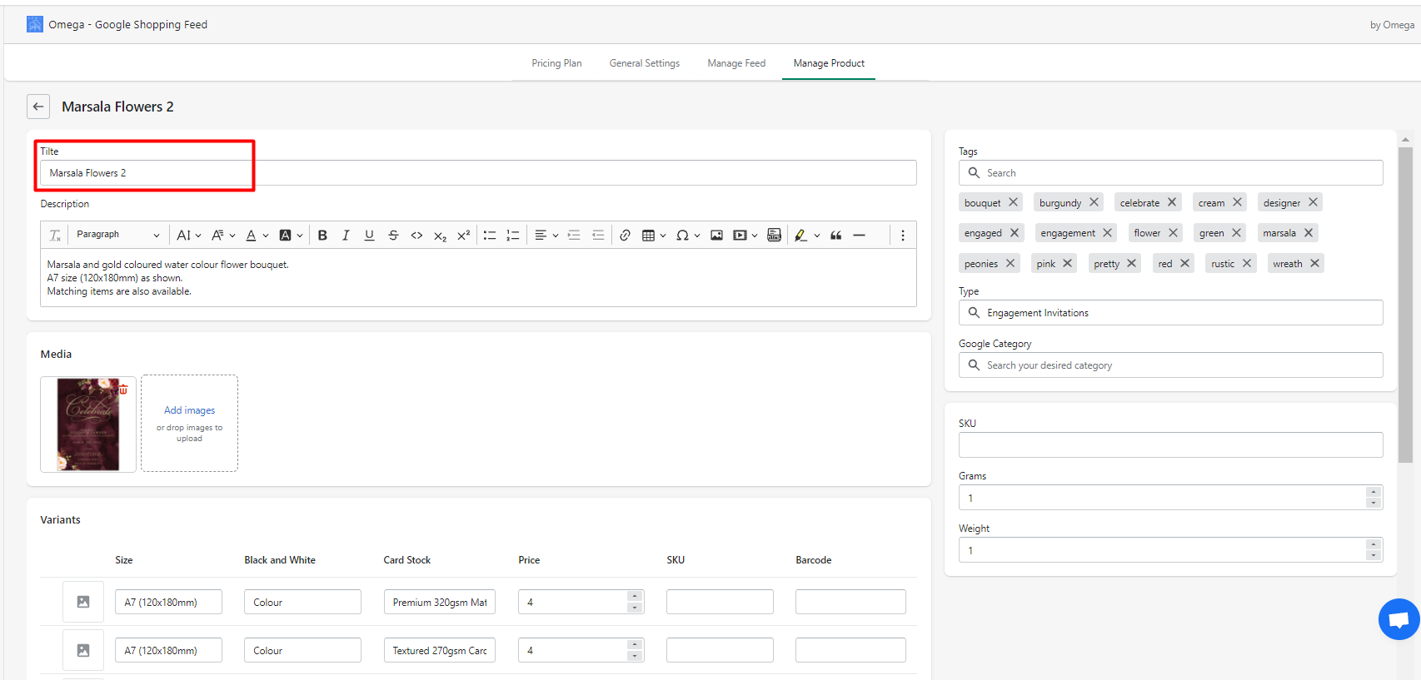Viewport: 1421px width, 680px height.
Task: Open the text alignment dropdown
Action: click(546, 236)
